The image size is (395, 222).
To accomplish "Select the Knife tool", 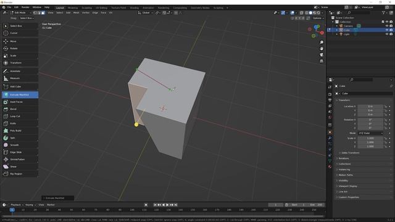I will (x=20, y=123).
